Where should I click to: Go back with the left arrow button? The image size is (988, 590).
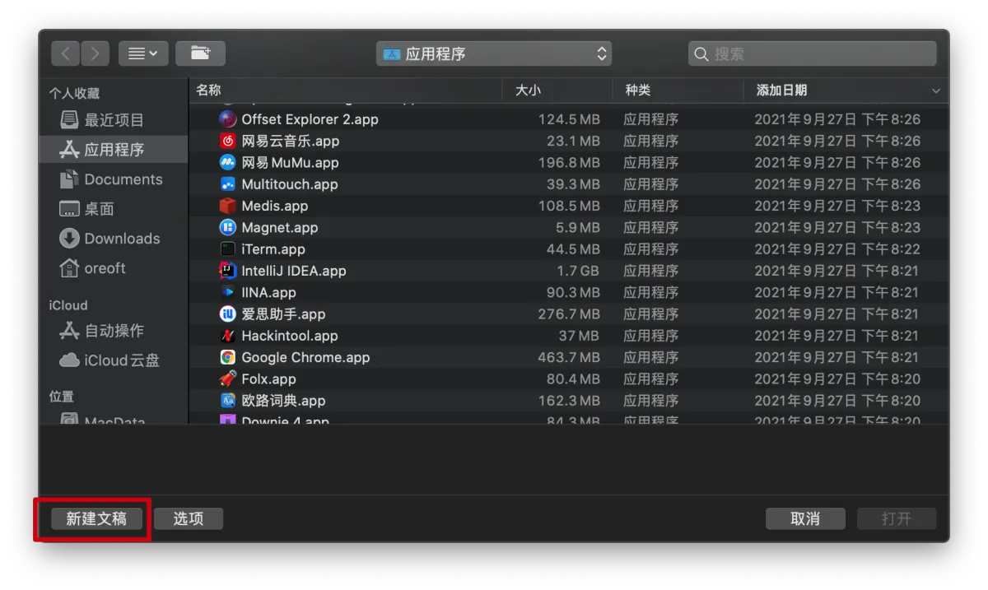pyautogui.click(x=66, y=53)
